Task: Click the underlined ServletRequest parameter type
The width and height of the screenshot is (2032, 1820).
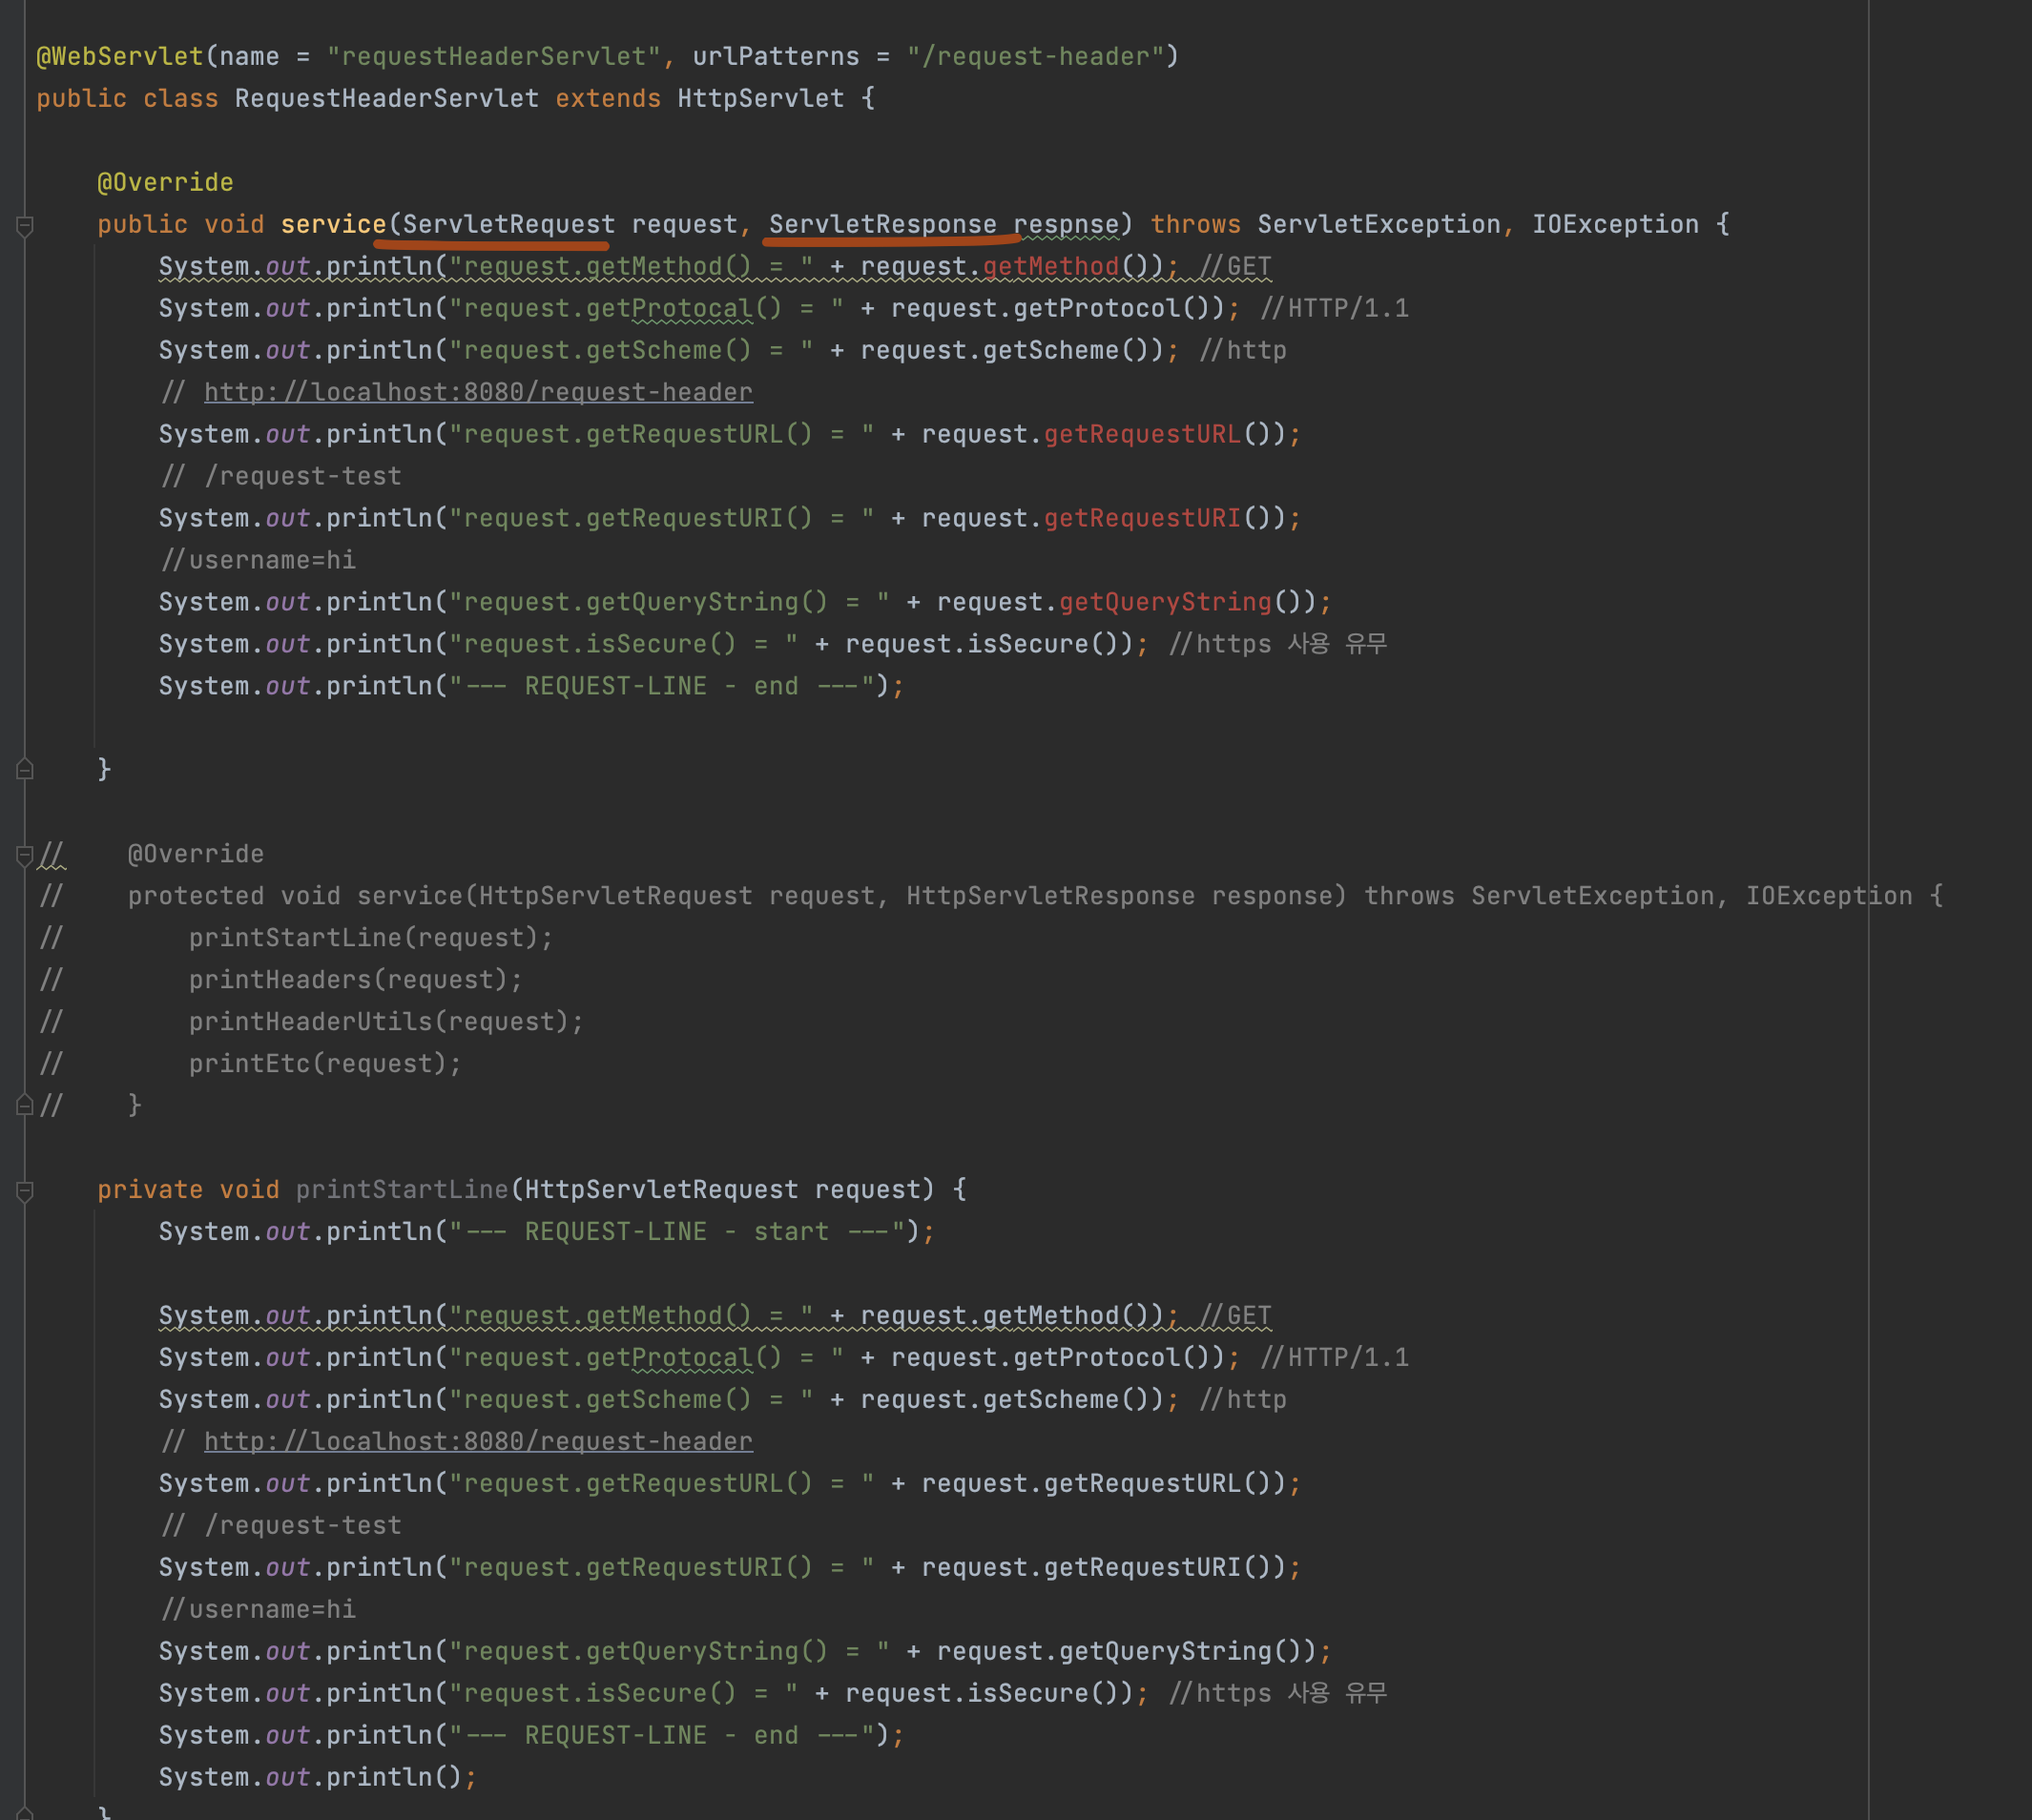Action: 509,224
